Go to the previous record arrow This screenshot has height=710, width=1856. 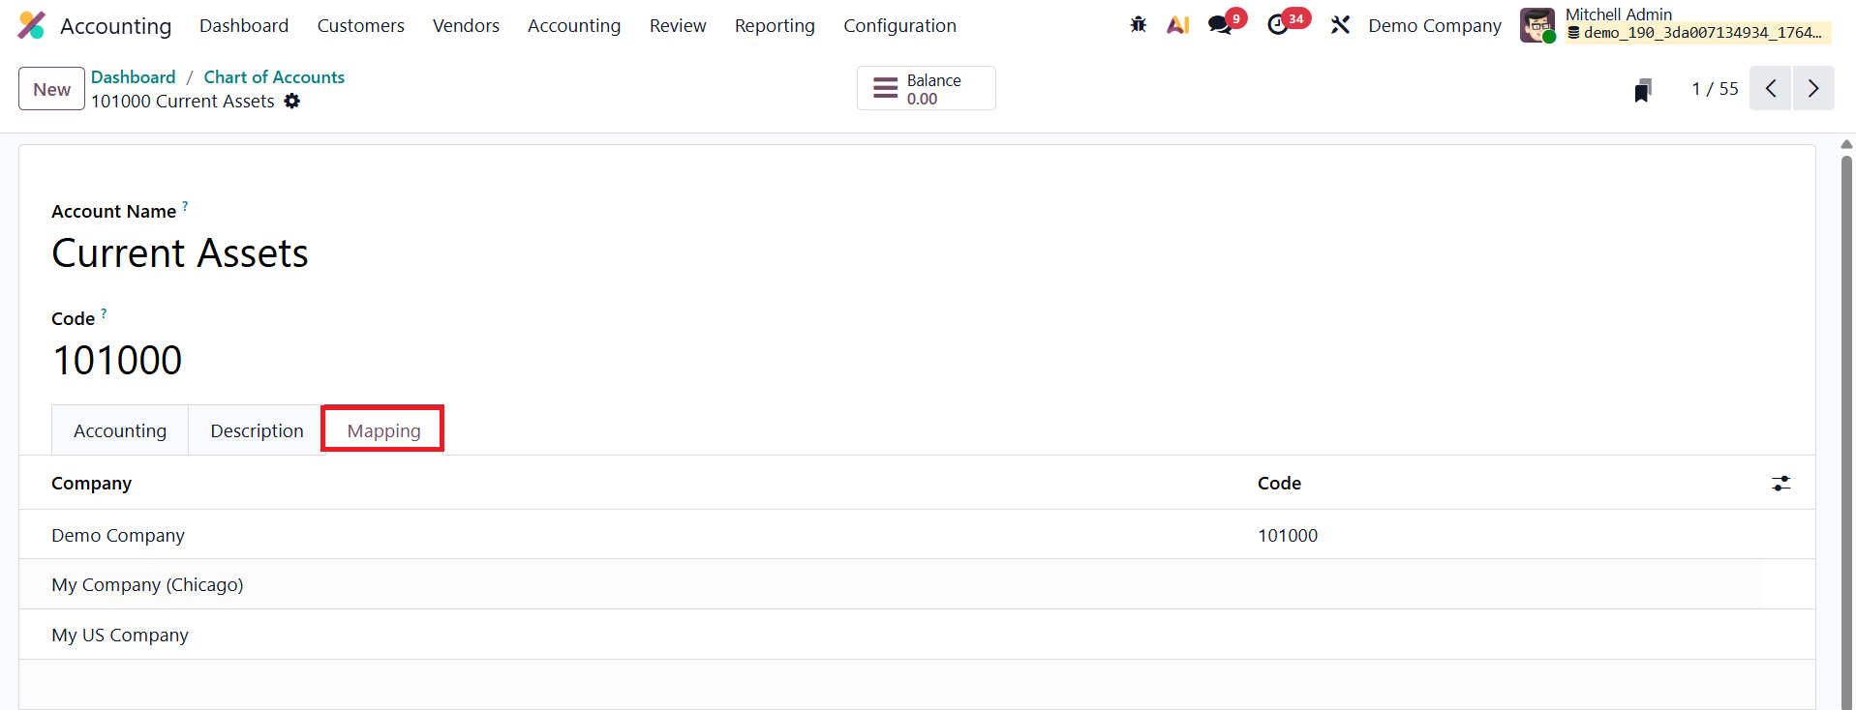(1771, 89)
